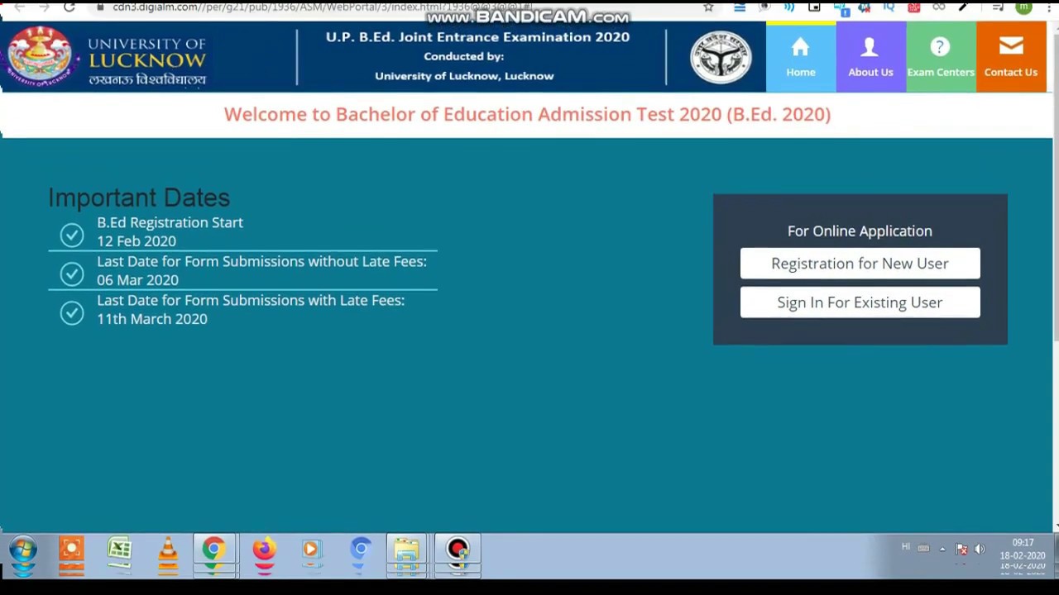Screen dimensions: 1059x595
Task: Click the 'B.Ed Registration Start' text
Action: click(170, 222)
